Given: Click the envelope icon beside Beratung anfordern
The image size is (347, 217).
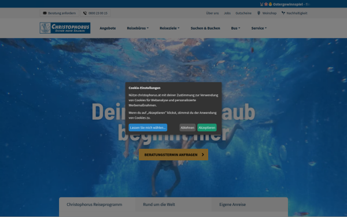Looking at the screenshot, I should (x=45, y=13).
